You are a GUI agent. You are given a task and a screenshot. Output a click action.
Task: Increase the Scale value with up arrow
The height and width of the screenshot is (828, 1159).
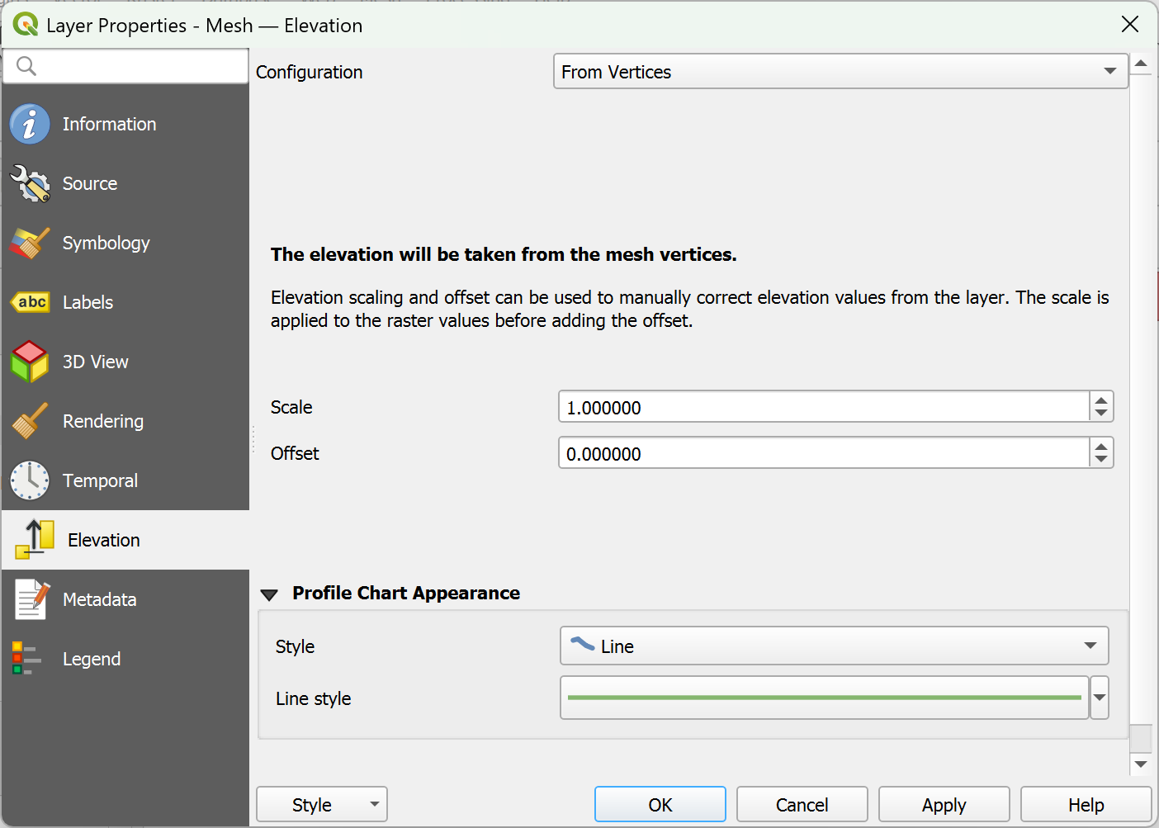1101,400
